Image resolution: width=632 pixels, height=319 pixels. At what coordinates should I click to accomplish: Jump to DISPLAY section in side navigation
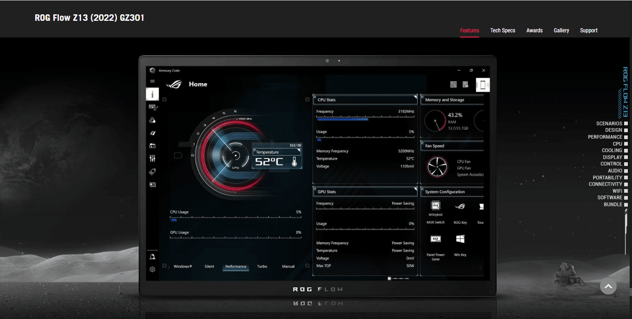pyautogui.click(x=615, y=157)
